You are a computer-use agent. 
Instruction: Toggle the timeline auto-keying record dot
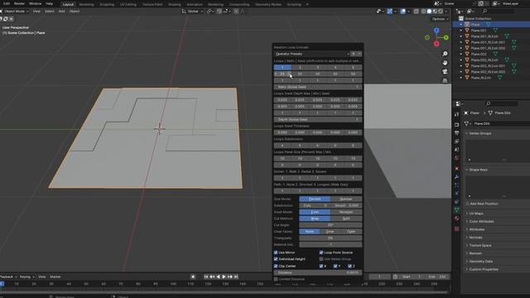pyautogui.click(x=193, y=276)
